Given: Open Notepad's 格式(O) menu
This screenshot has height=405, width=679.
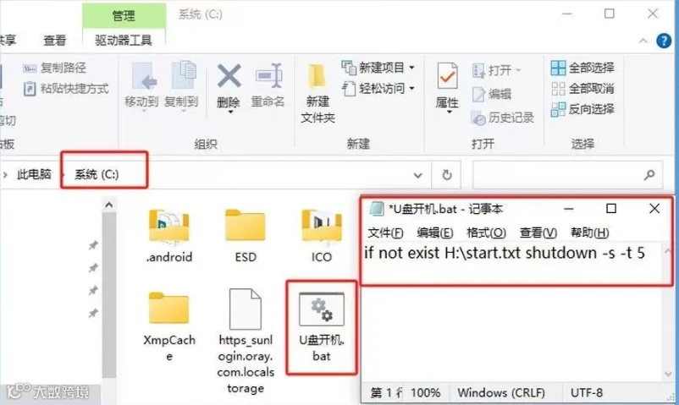Looking at the screenshot, I should [x=486, y=233].
